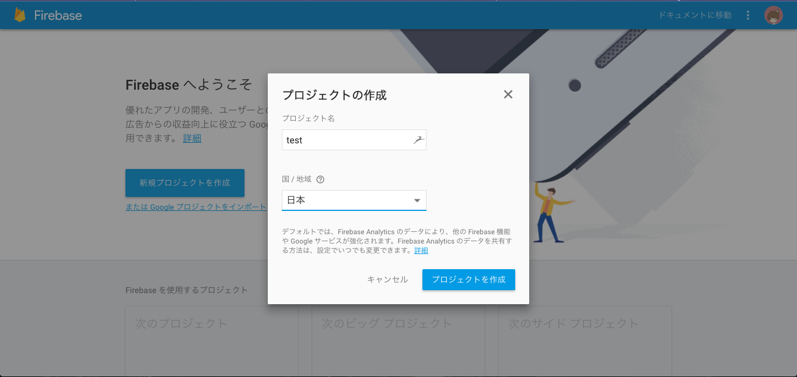
Task: Click プロジェクトを作成 to create the project
Action: [469, 279]
